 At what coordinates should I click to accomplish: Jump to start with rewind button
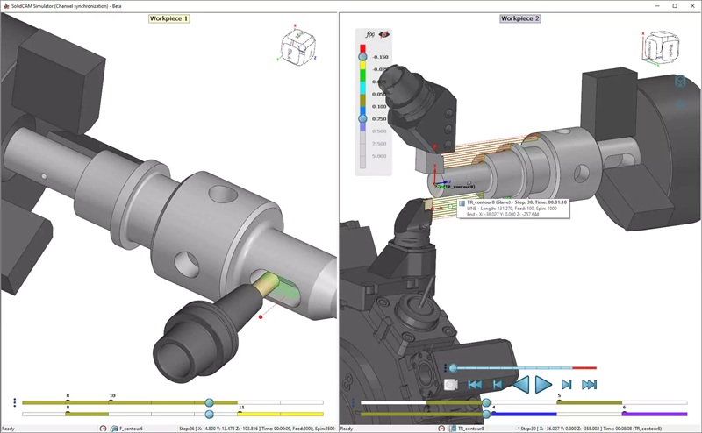[x=474, y=384]
